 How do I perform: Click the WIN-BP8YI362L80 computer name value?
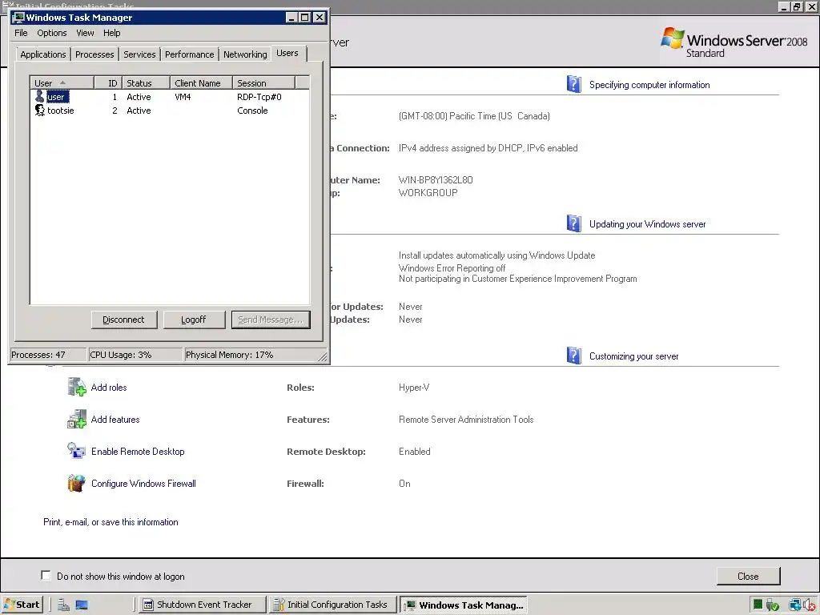(436, 180)
